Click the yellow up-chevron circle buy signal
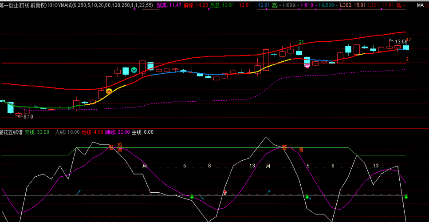 tap(109, 91)
